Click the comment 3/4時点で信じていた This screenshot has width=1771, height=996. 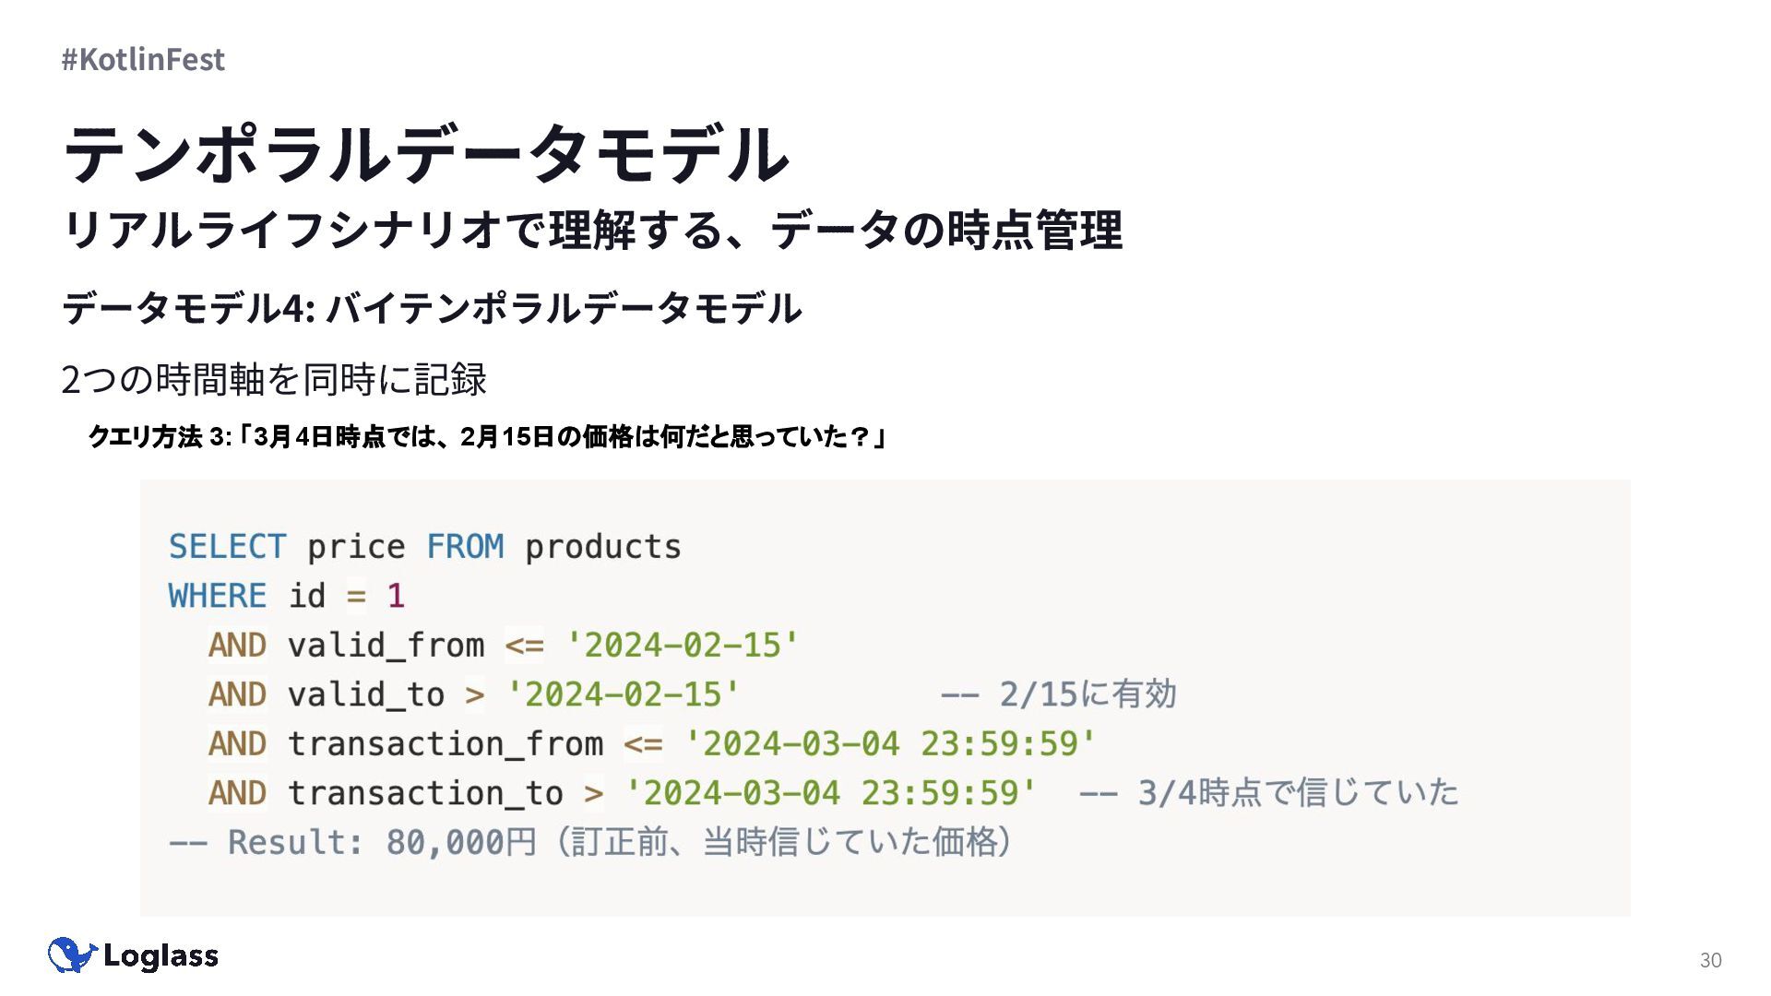(x=1269, y=793)
